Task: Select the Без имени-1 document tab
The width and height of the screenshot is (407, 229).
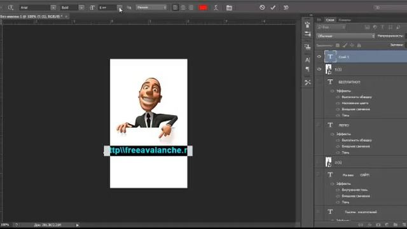Action: tap(31, 17)
